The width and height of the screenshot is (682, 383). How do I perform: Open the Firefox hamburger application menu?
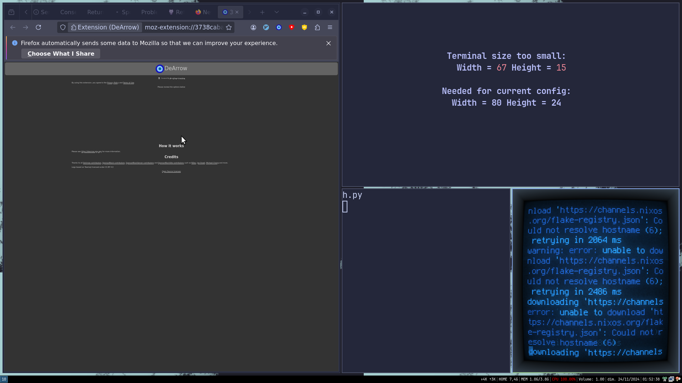pos(330,27)
